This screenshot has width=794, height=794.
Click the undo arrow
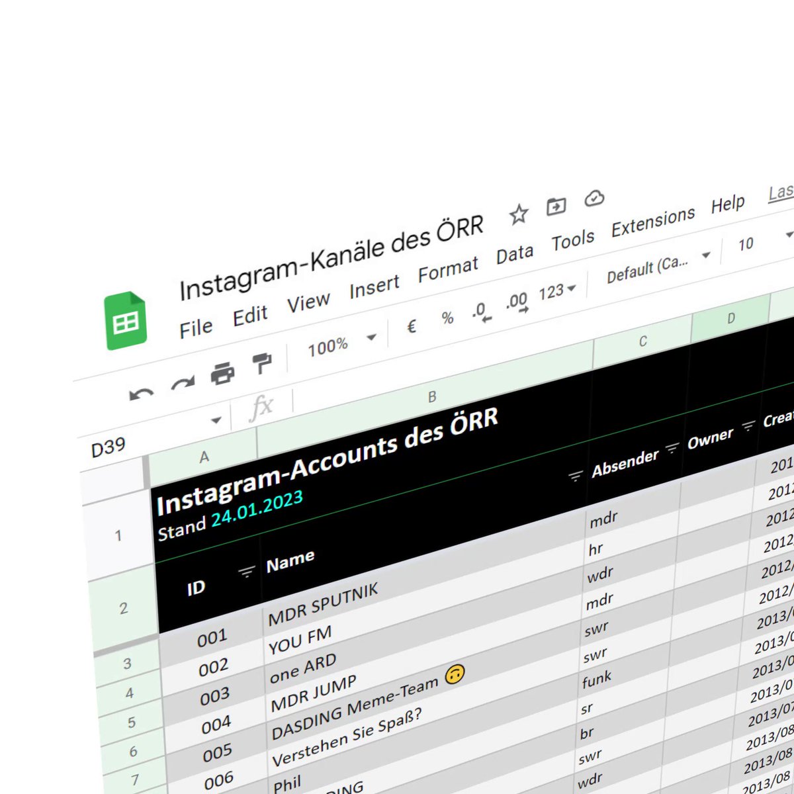click(x=141, y=395)
